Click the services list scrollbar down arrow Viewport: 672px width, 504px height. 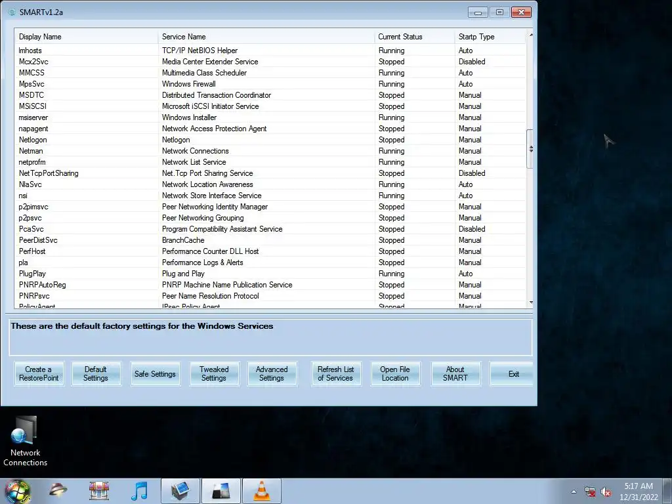tap(530, 303)
